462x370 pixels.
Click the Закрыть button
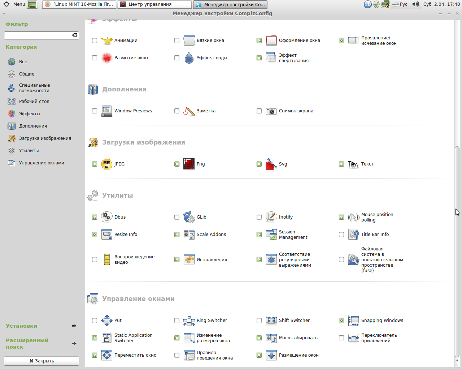(x=42, y=361)
